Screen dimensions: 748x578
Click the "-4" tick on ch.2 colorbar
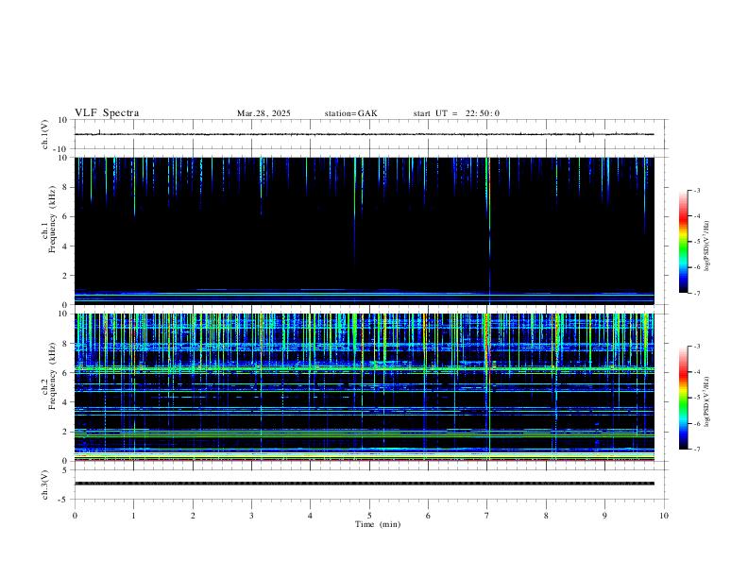(x=696, y=372)
